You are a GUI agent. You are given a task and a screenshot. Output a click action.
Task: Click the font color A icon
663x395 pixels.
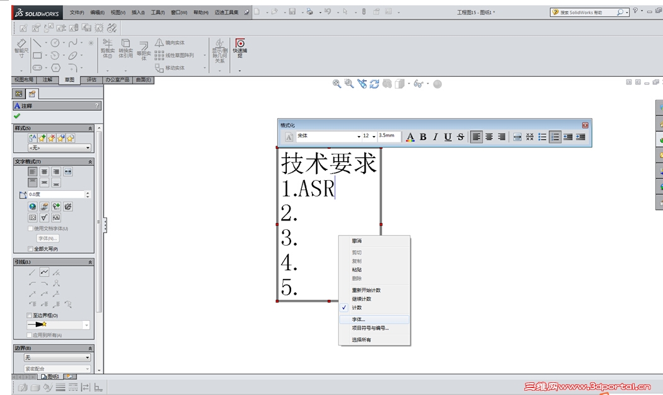(410, 137)
